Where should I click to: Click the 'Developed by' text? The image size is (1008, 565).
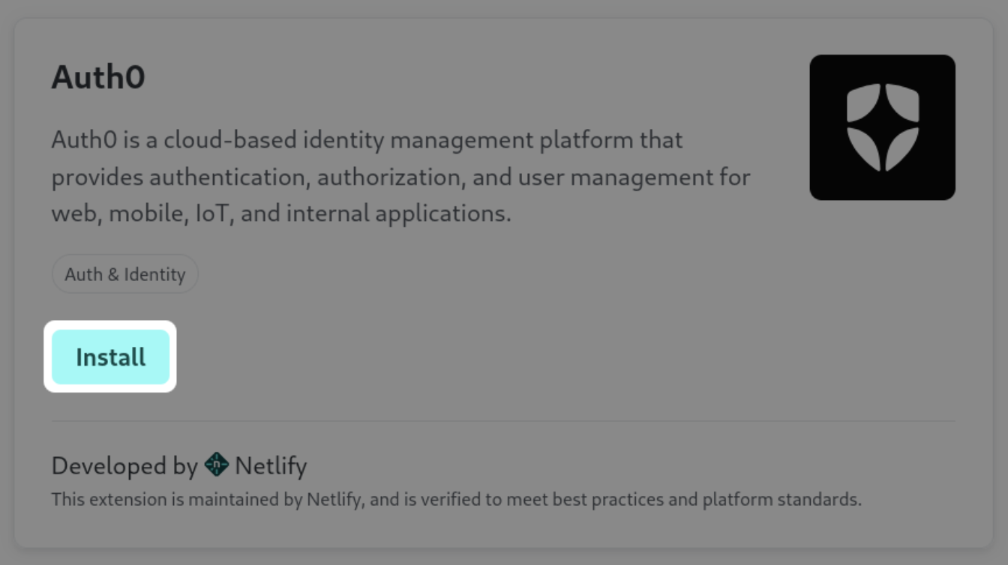click(x=124, y=466)
